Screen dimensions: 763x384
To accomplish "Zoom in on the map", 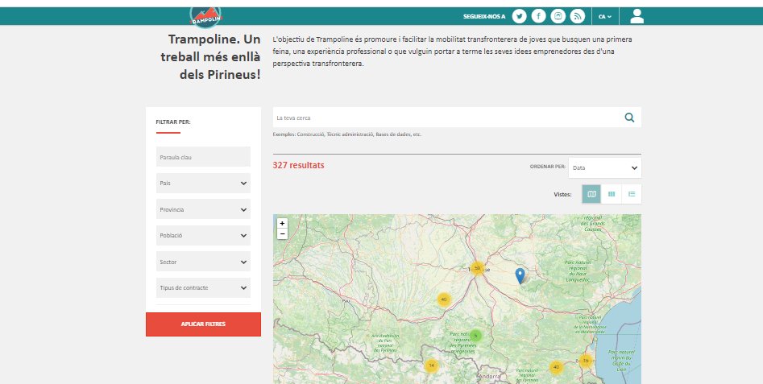I will [282, 224].
